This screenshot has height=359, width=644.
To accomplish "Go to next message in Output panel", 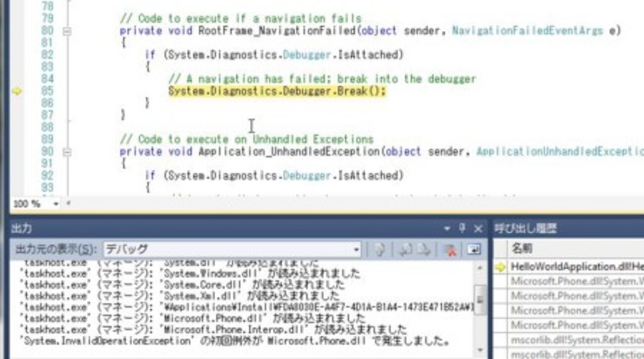I will point(423,250).
